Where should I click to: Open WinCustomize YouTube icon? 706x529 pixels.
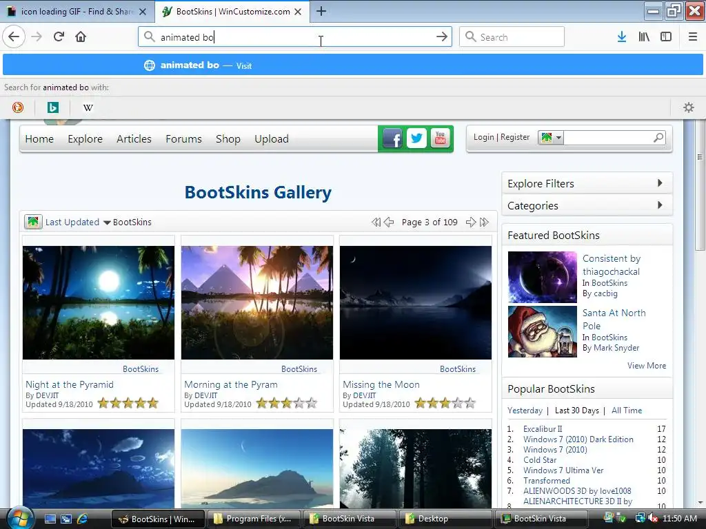(440, 138)
